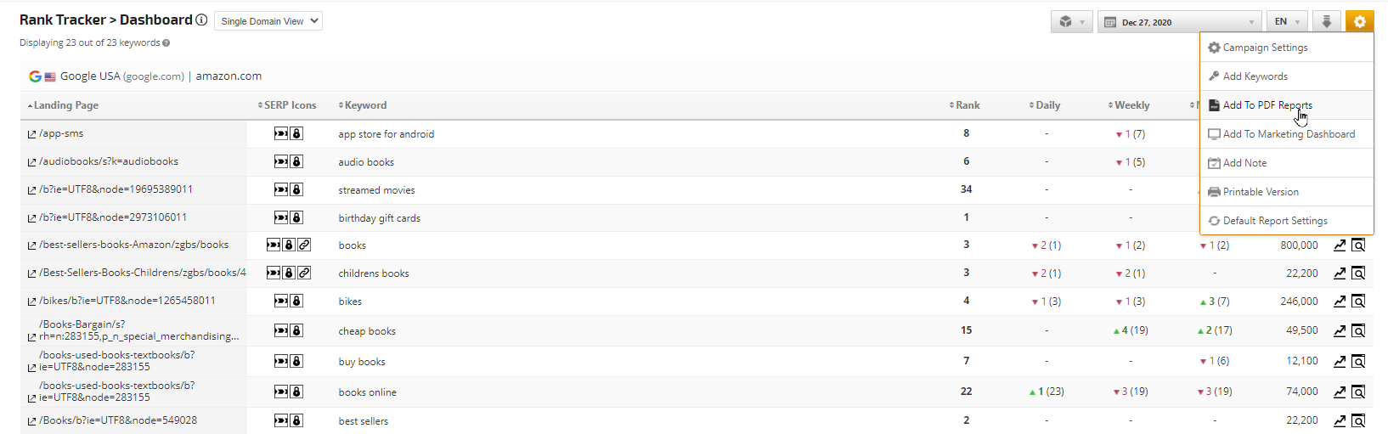Open SERP snapshot icon for bikes row
The width and height of the screenshot is (1388, 434).
1358,302
